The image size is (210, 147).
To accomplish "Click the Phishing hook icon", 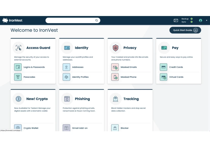I will tap(67, 99).
